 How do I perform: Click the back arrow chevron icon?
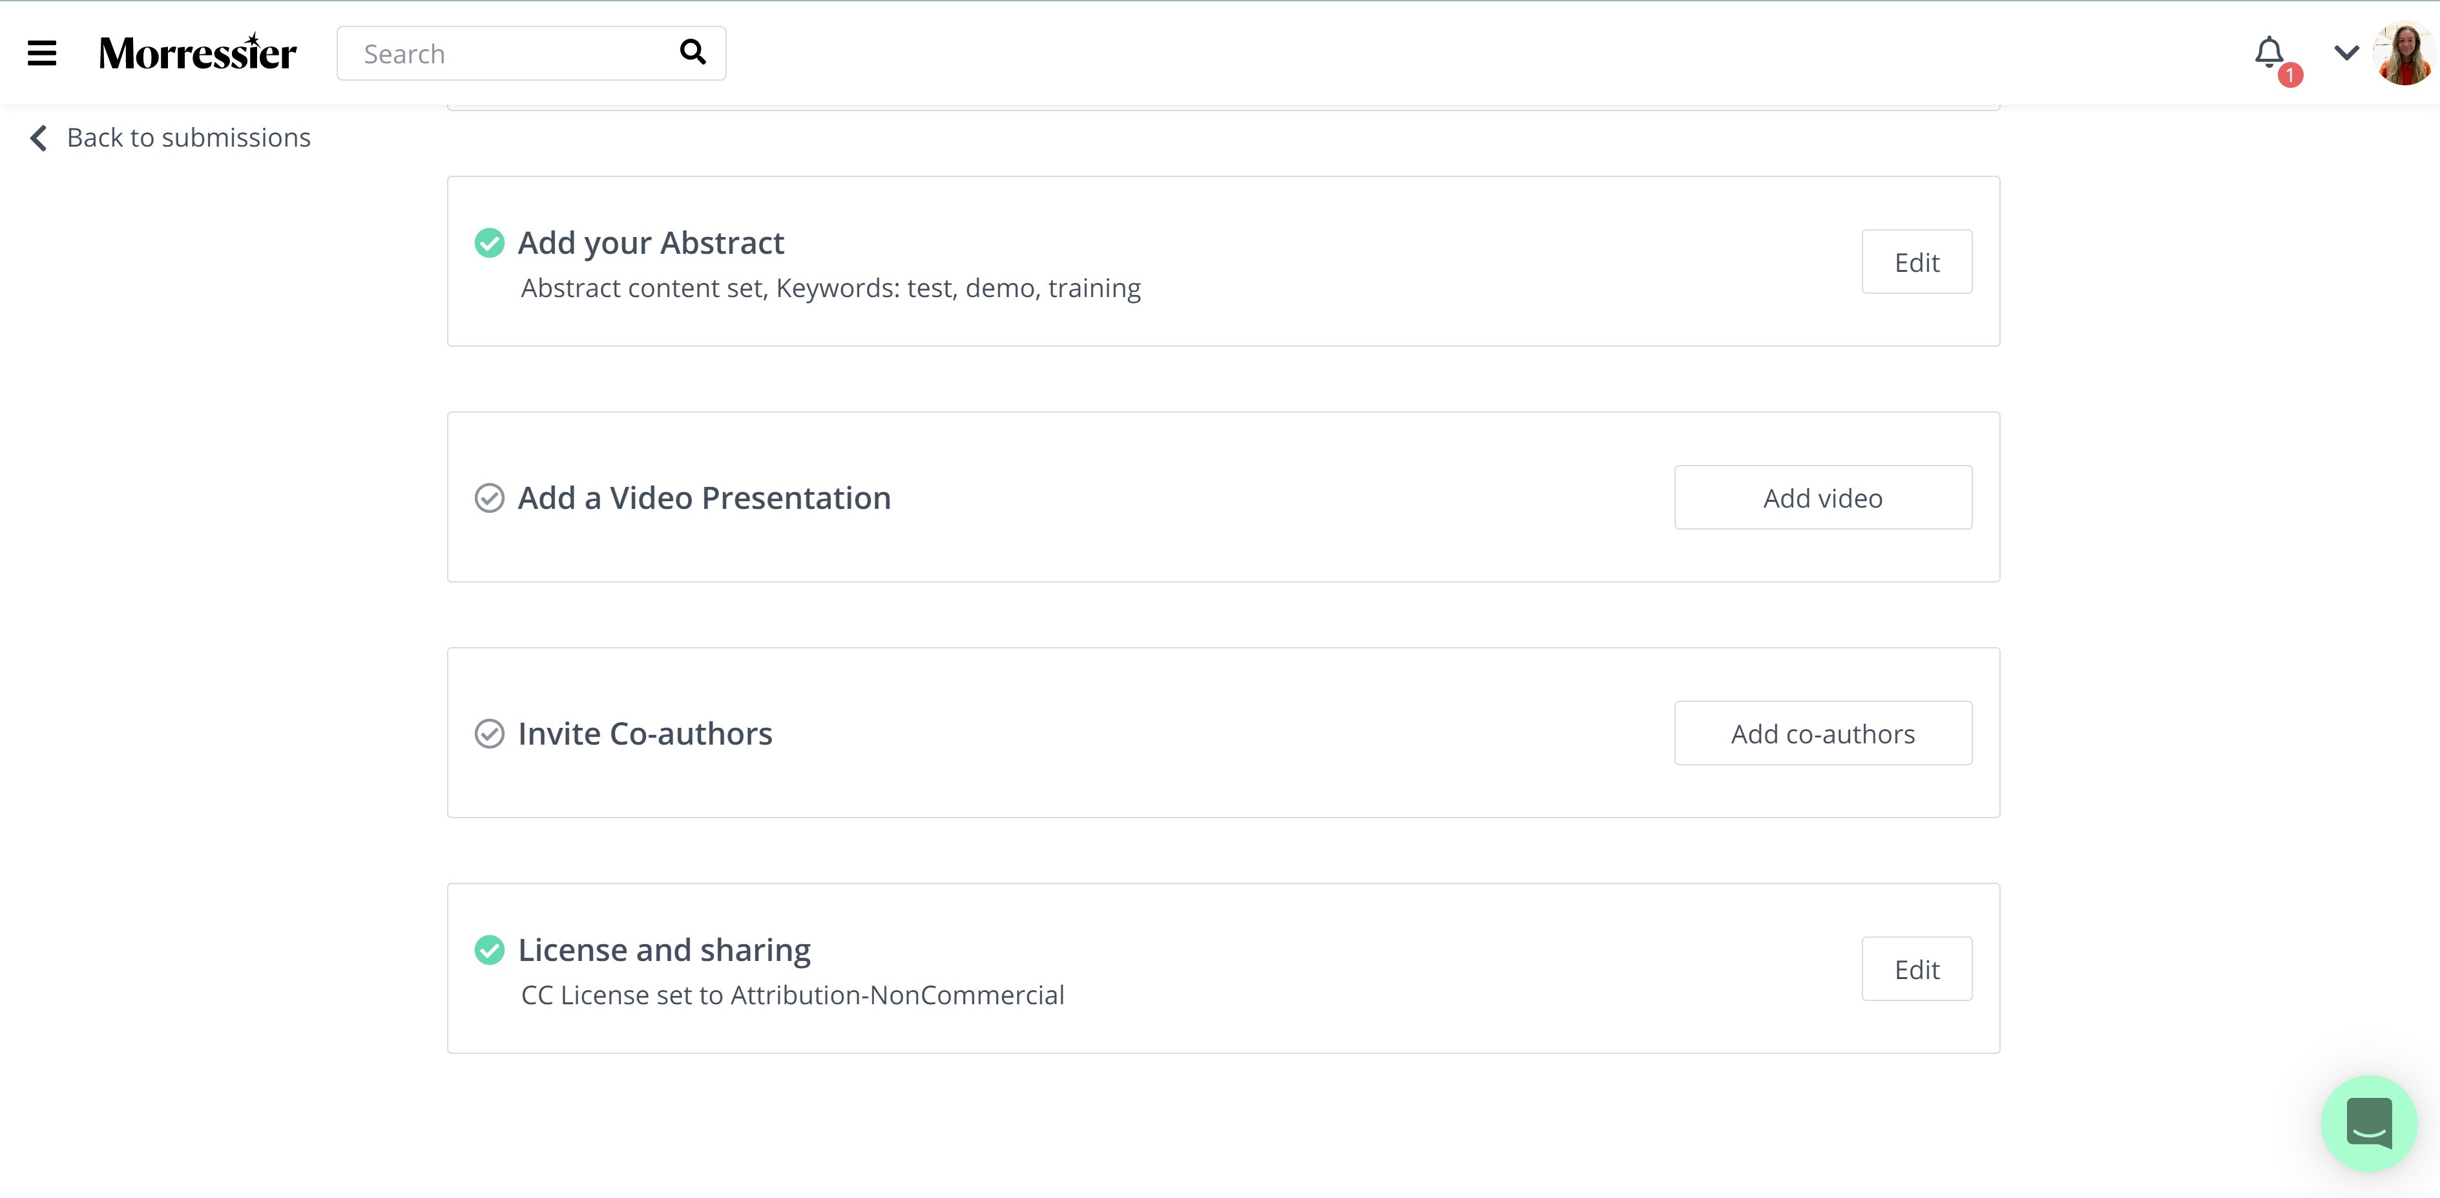(x=39, y=138)
